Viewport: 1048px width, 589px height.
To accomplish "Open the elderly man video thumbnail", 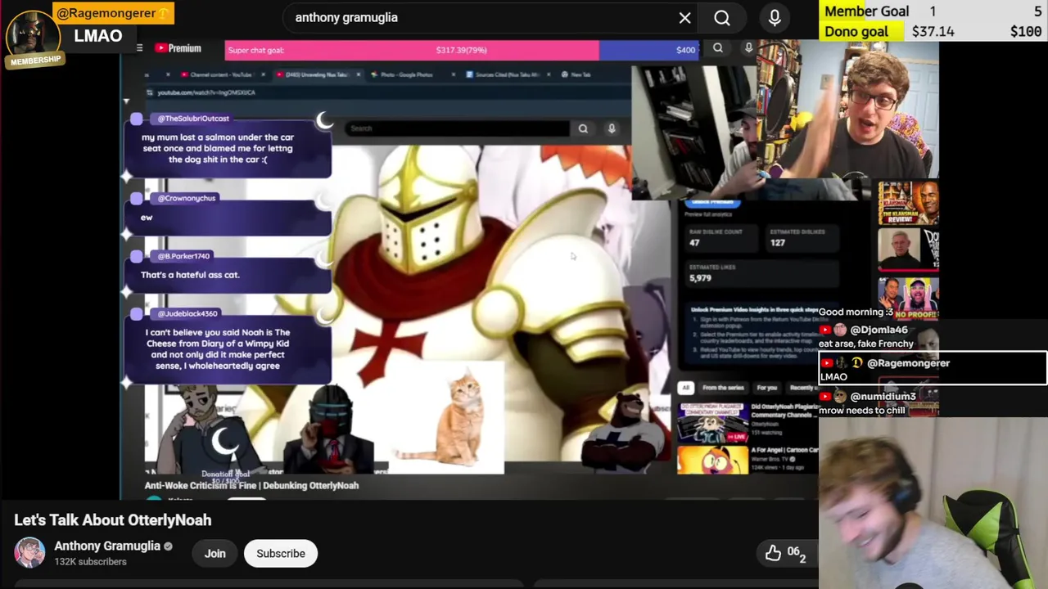I will (908, 250).
